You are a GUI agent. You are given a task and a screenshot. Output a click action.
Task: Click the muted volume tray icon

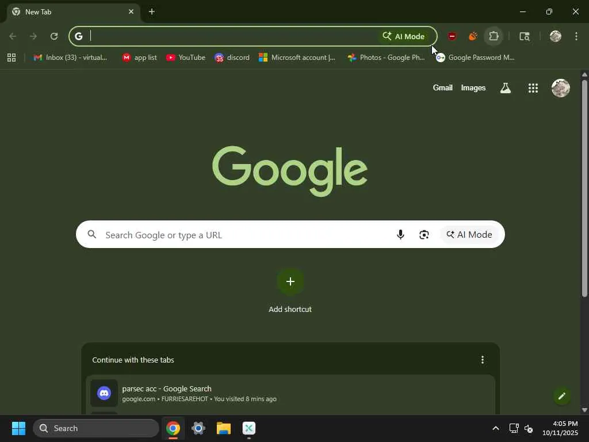pyautogui.click(x=529, y=428)
